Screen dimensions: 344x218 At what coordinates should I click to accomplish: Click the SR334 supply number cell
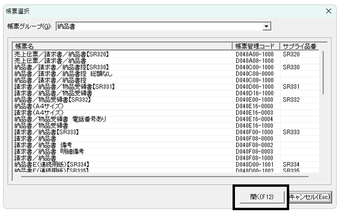pos(291,165)
